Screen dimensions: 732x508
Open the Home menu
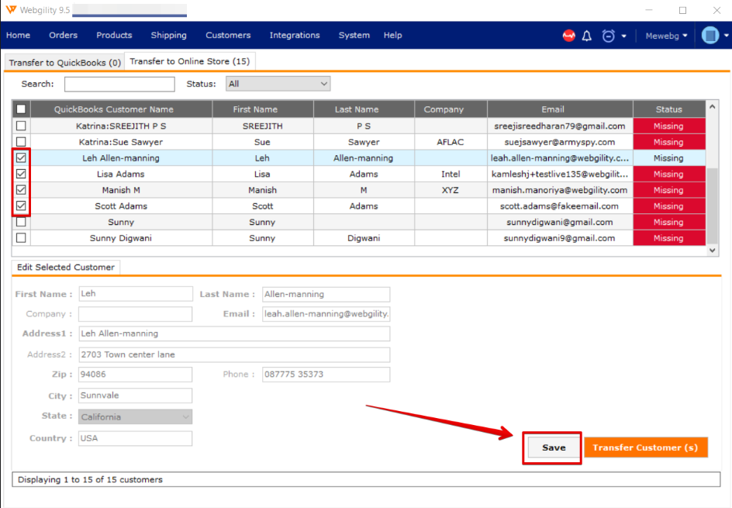click(x=18, y=35)
